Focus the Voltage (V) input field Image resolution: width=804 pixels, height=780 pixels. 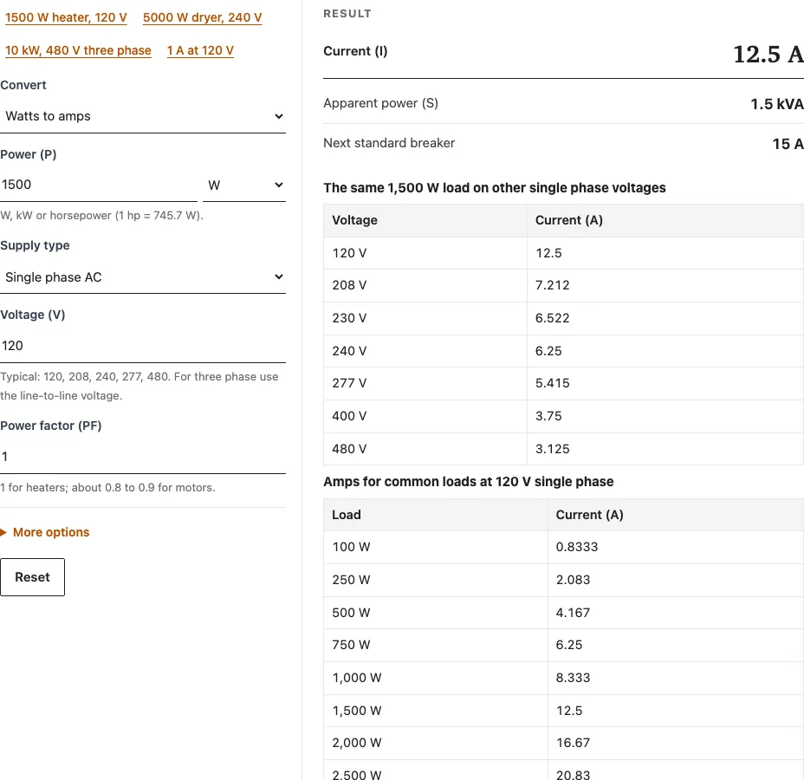coord(143,346)
